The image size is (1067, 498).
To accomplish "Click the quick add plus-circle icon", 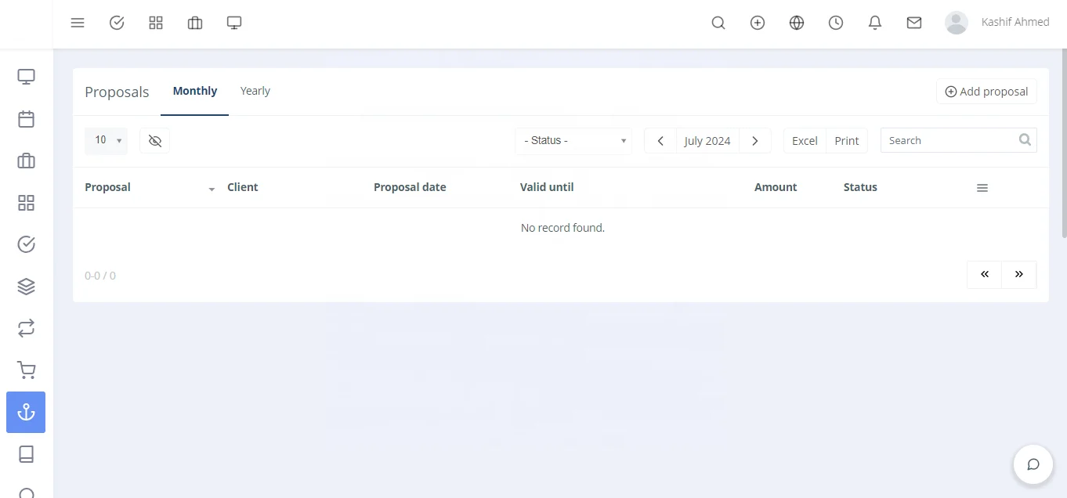I will 758,23.
